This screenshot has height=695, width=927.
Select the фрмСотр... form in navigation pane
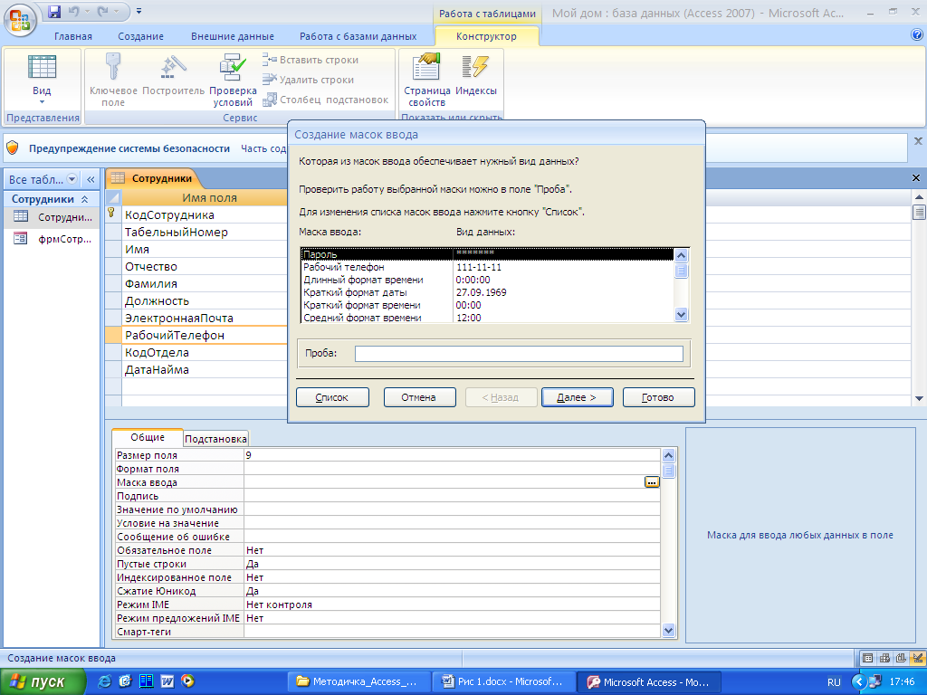[x=52, y=239]
